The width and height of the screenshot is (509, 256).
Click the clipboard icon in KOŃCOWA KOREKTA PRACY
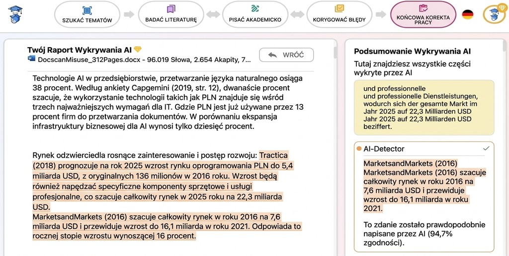(x=424, y=8)
